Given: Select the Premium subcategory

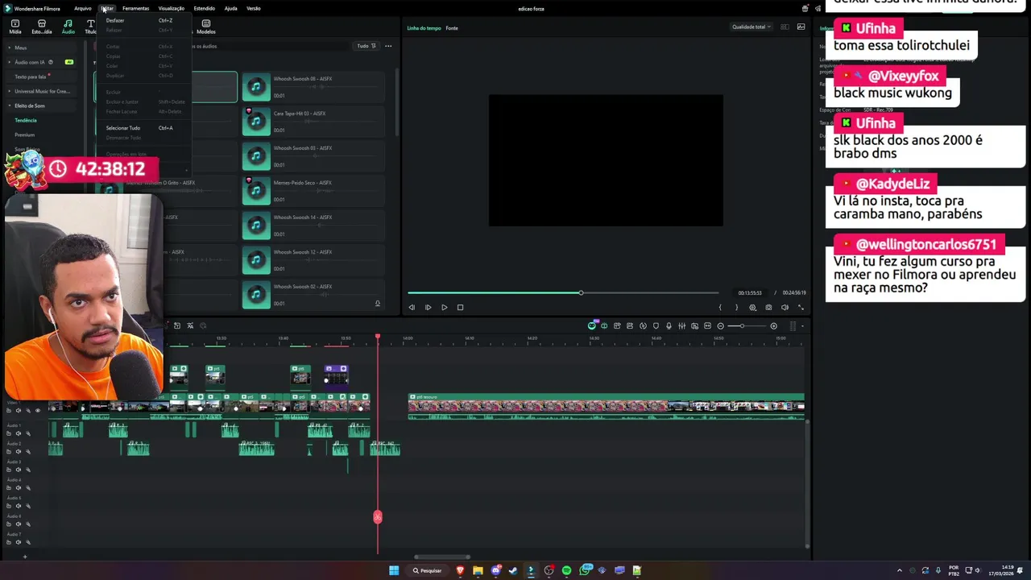Looking at the screenshot, I should coord(25,135).
